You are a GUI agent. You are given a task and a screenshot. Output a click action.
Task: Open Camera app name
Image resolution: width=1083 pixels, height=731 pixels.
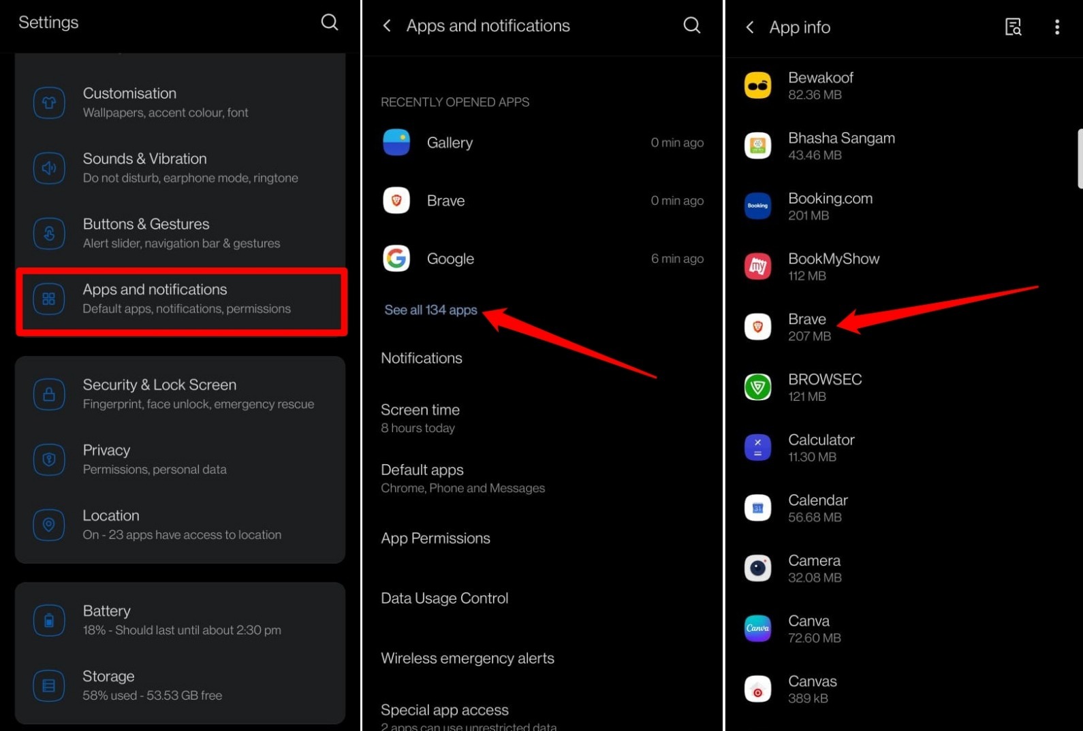[x=814, y=560]
